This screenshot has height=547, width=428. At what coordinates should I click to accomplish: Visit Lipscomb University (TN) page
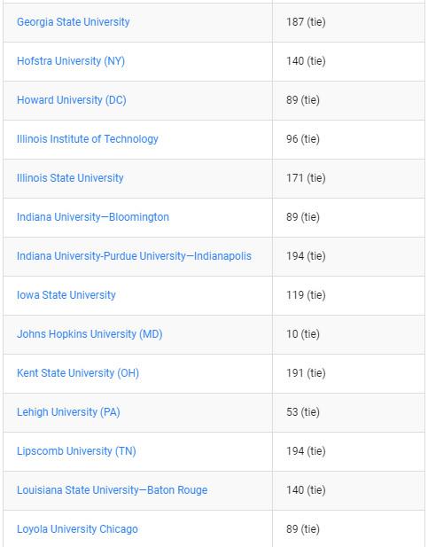tap(76, 451)
